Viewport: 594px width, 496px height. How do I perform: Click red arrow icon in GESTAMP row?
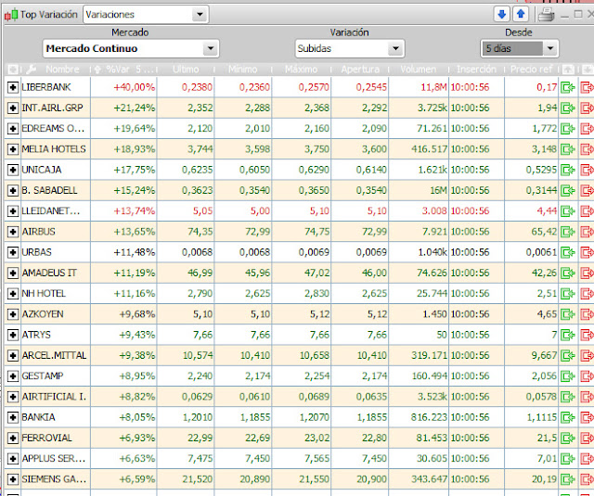pos(588,376)
